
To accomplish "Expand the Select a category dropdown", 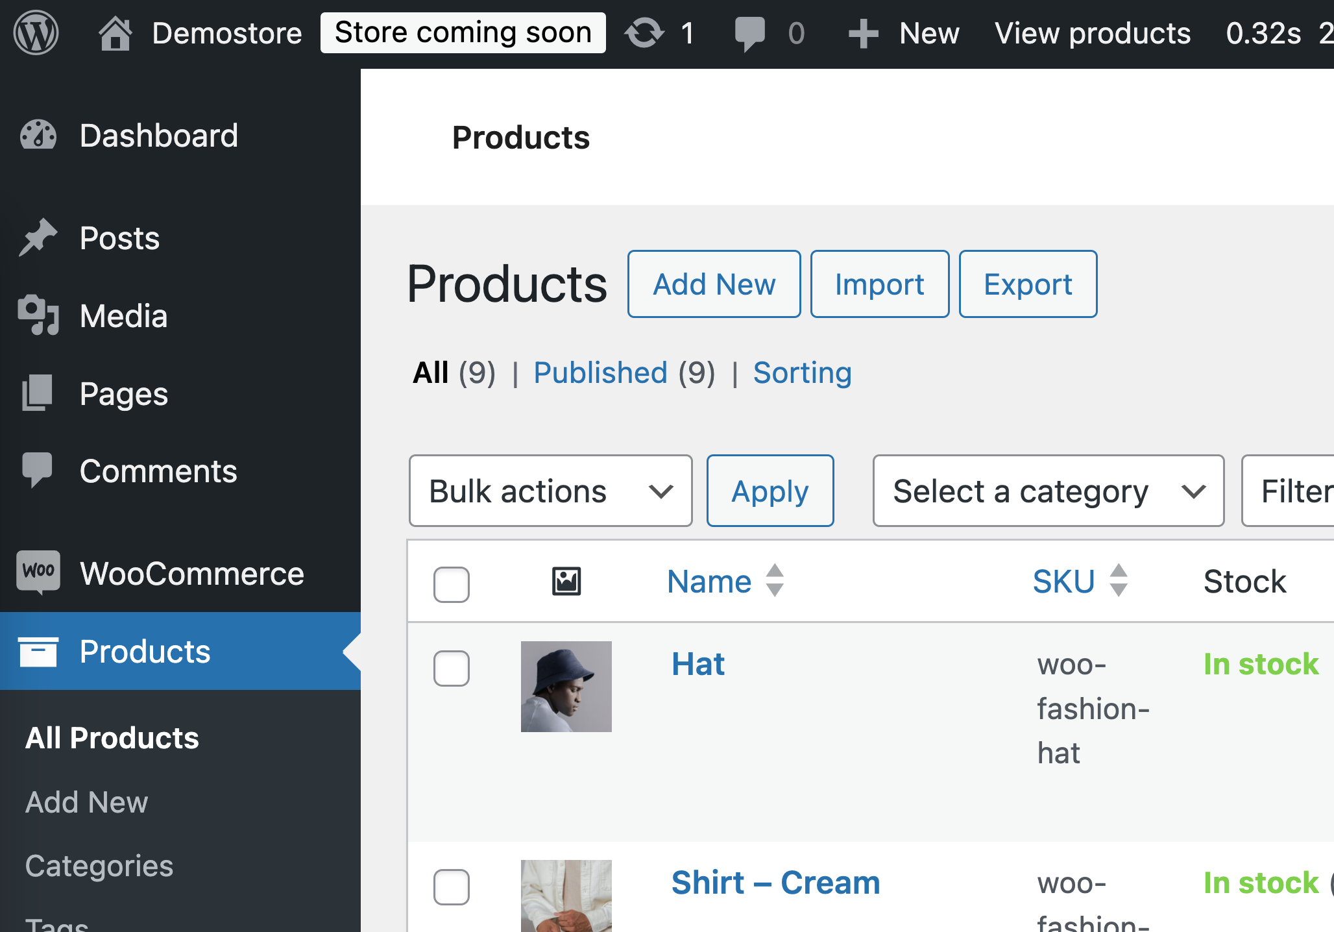I will coord(1048,491).
